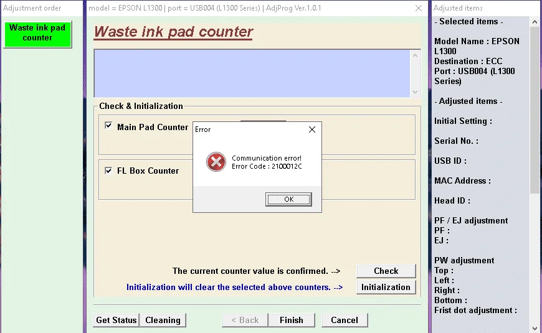Click the Finish button
Image resolution: width=542 pixels, height=333 pixels.
(x=292, y=320)
